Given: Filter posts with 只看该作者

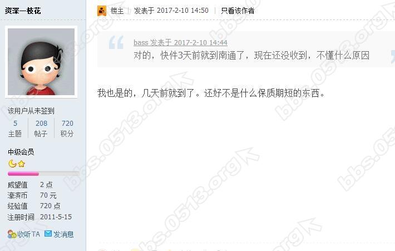Looking at the screenshot, I should (238, 11).
